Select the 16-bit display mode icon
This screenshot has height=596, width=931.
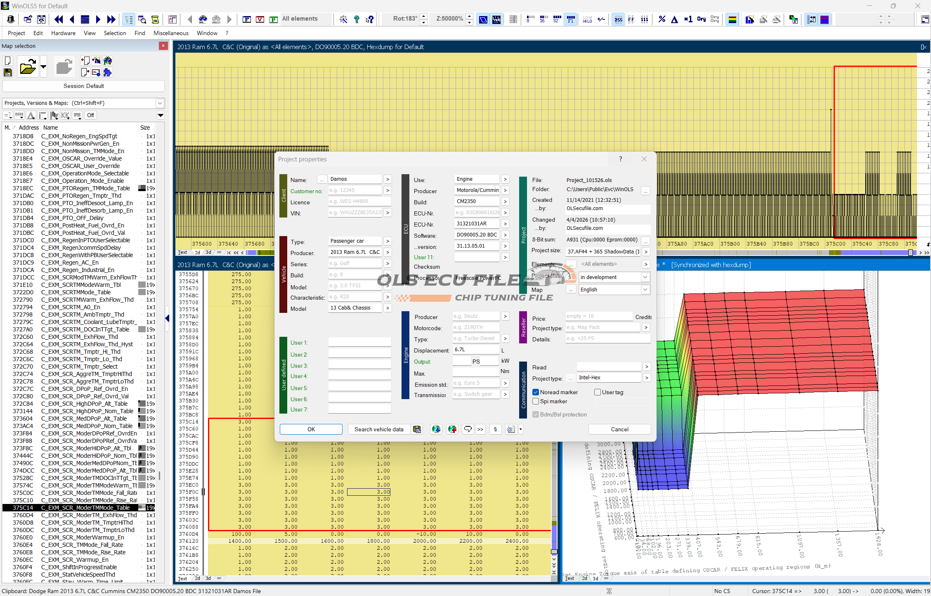pyautogui.click(x=543, y=19)
